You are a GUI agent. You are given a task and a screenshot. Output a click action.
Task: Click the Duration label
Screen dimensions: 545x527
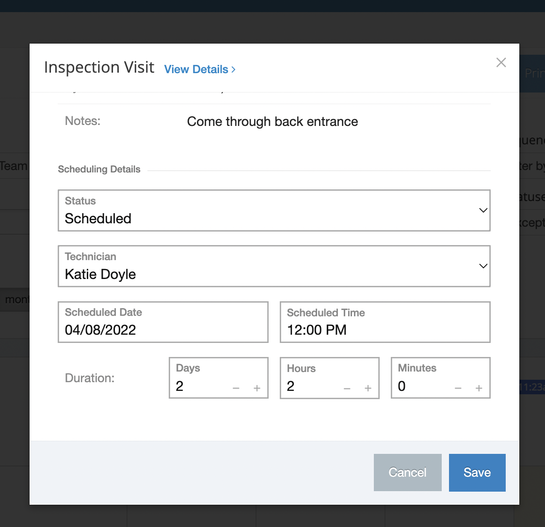point(90,378)
